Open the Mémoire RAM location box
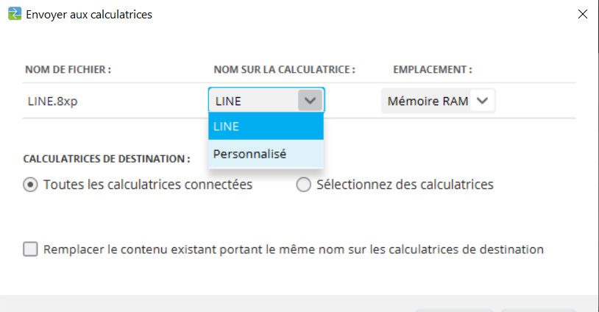 428,101
